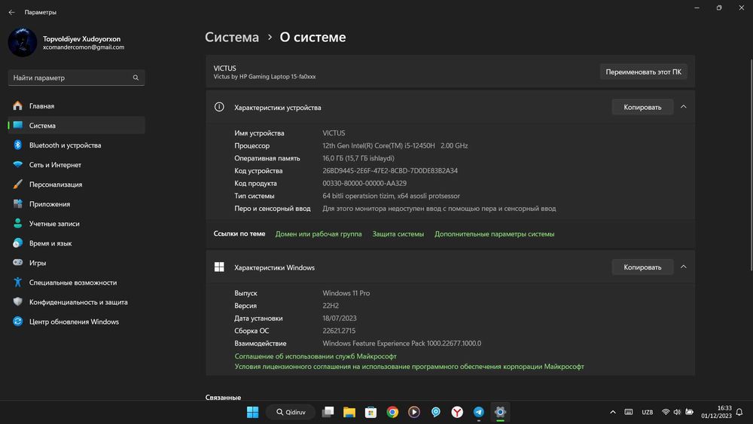Viewport: 753px width, 424px height.
Task: Click Переименовать этот ПК button
Action: point(643,72)
